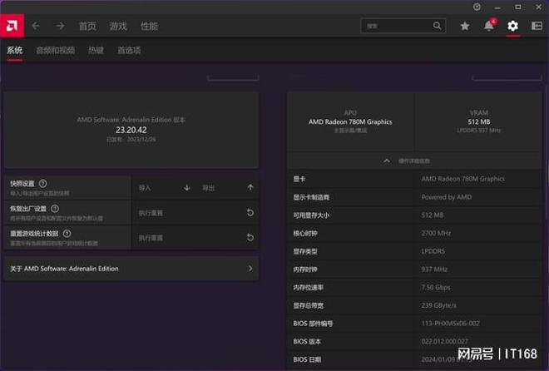Click the 2700 MHz core clock value
Viewport: 549px width, 371px height.
point(436,233)
